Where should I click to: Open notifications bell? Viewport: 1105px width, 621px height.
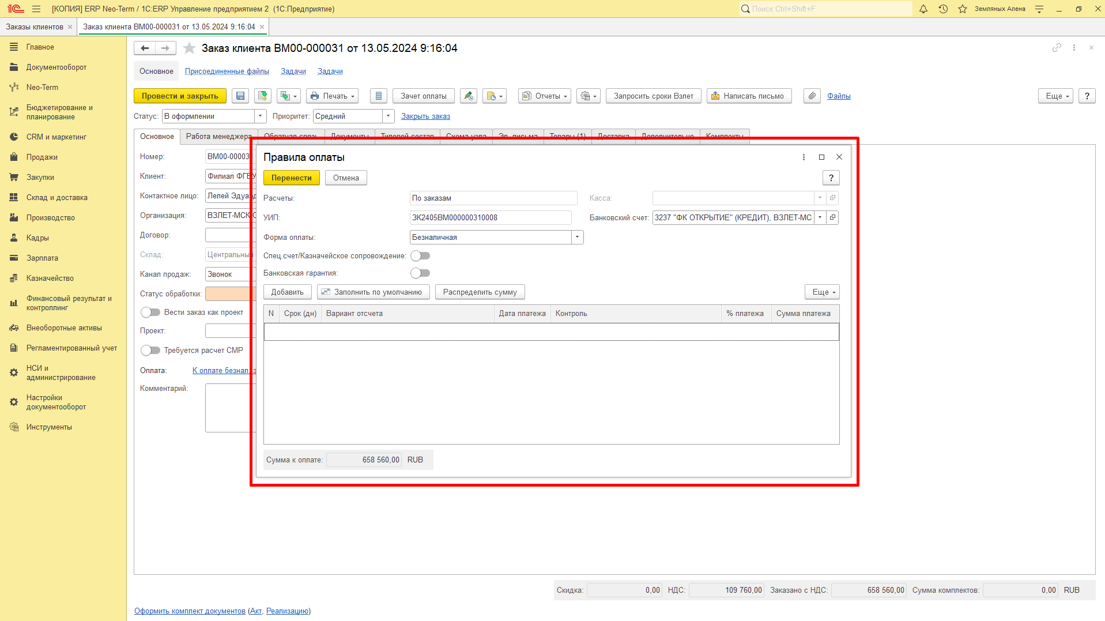pos(923,9)
